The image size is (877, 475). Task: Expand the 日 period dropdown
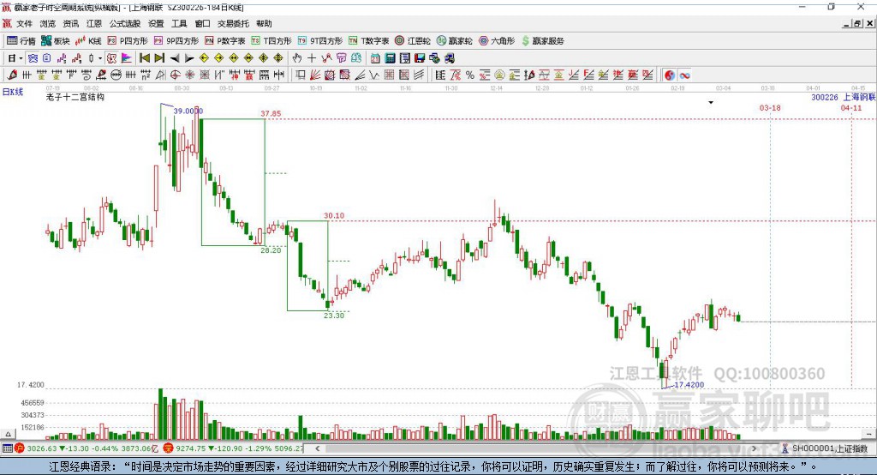coord(21,58)
